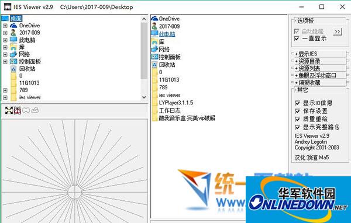Expand the ies viewer folder node in the tree
Screen dimensions: 351x223
(x=5, y=97)
